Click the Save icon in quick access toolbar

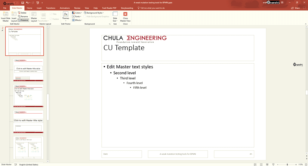click(23, 3)
